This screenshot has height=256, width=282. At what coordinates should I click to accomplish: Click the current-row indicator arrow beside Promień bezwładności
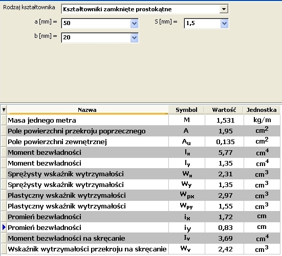4,227
